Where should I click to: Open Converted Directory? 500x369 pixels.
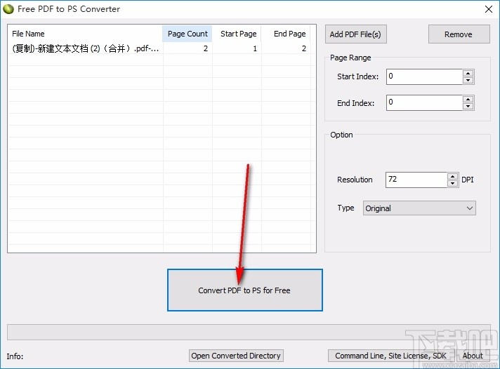(236, 356)
